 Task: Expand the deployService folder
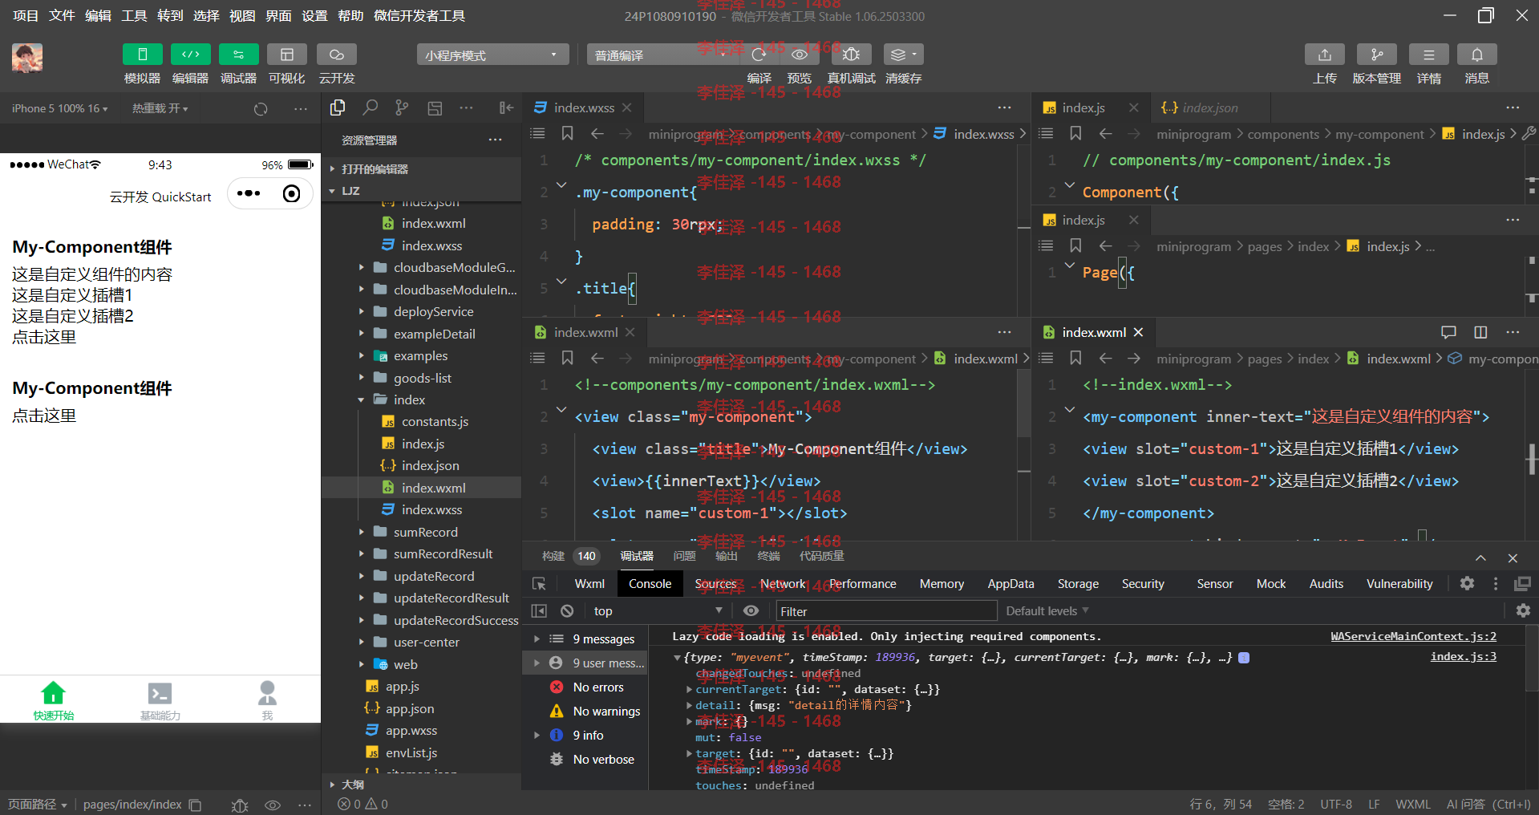tap(361, 311)
